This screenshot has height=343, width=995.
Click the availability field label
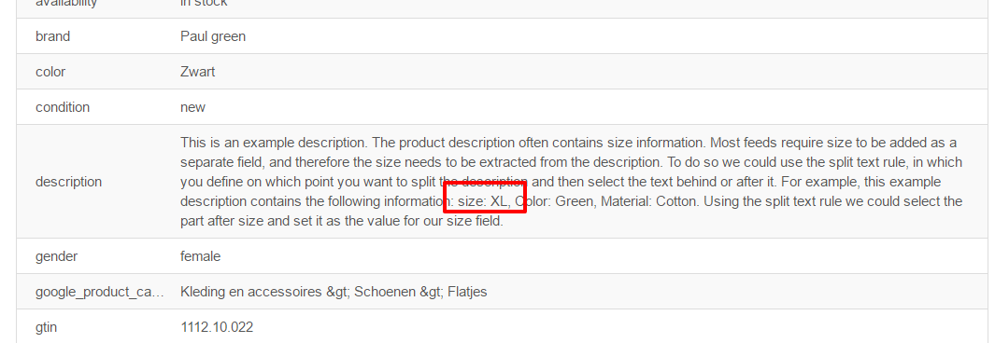[x=66, y=3]
